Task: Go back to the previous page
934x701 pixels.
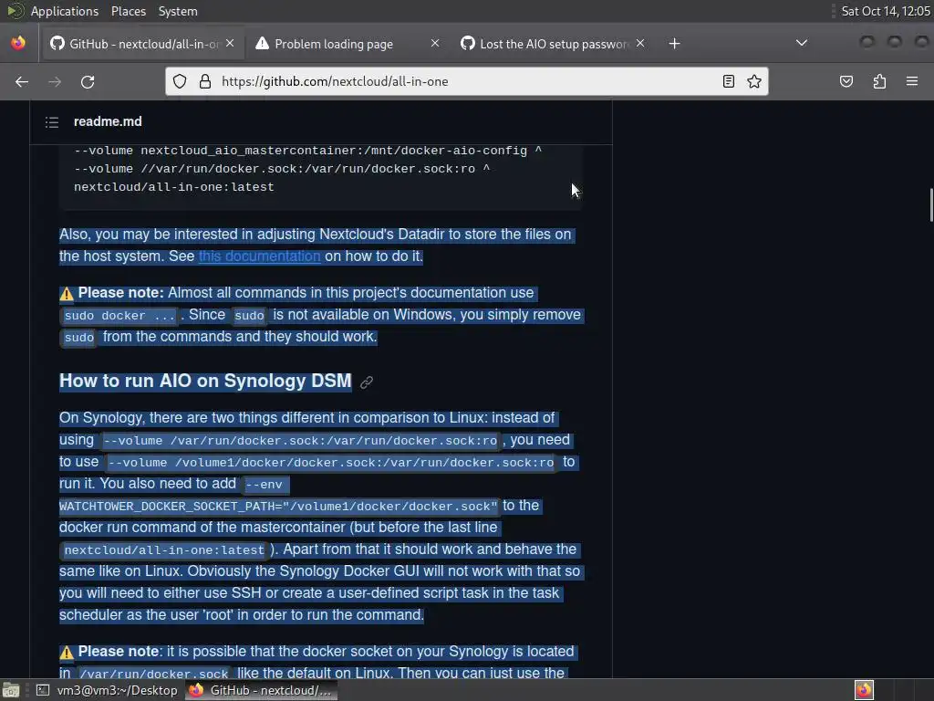Action: pos(22,81)
